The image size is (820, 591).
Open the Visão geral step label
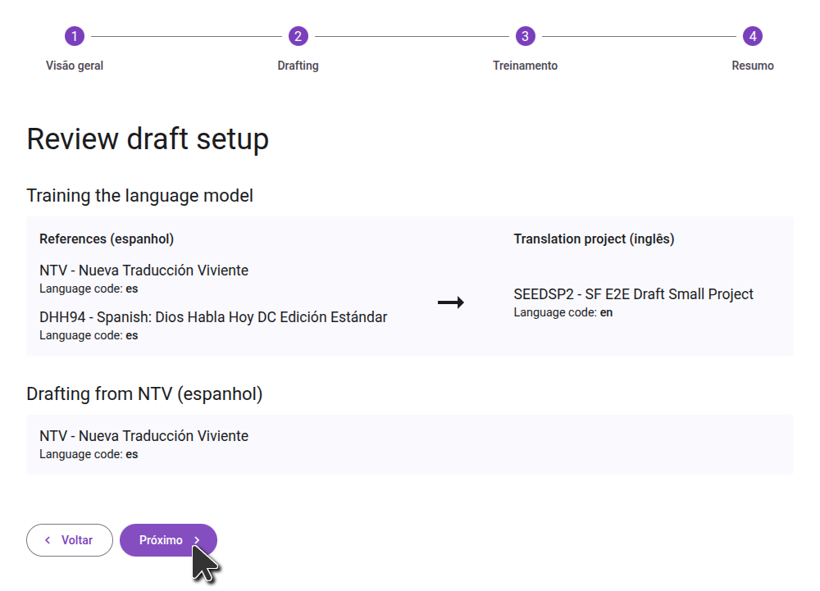[x=75, y=66]
